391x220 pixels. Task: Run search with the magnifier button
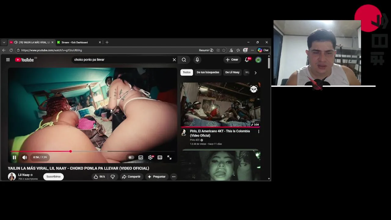coord(184,60)
